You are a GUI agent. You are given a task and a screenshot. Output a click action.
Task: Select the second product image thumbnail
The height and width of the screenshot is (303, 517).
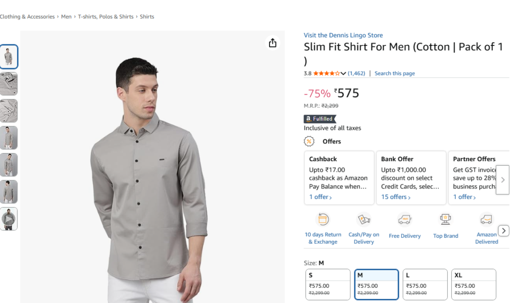coord(9,84)
